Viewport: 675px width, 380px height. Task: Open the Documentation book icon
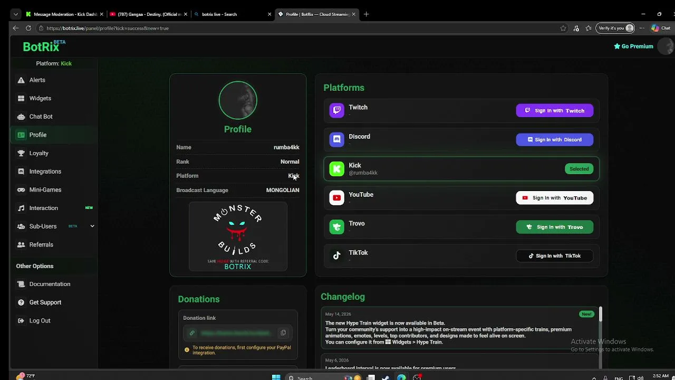[21, 284]
